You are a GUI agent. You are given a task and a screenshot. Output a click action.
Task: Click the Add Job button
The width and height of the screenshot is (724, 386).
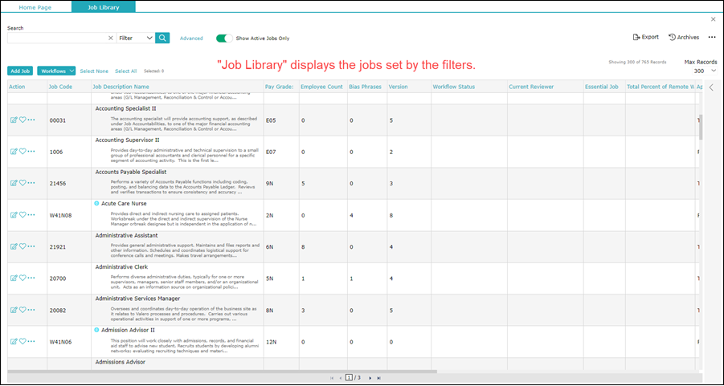[20, 71]
